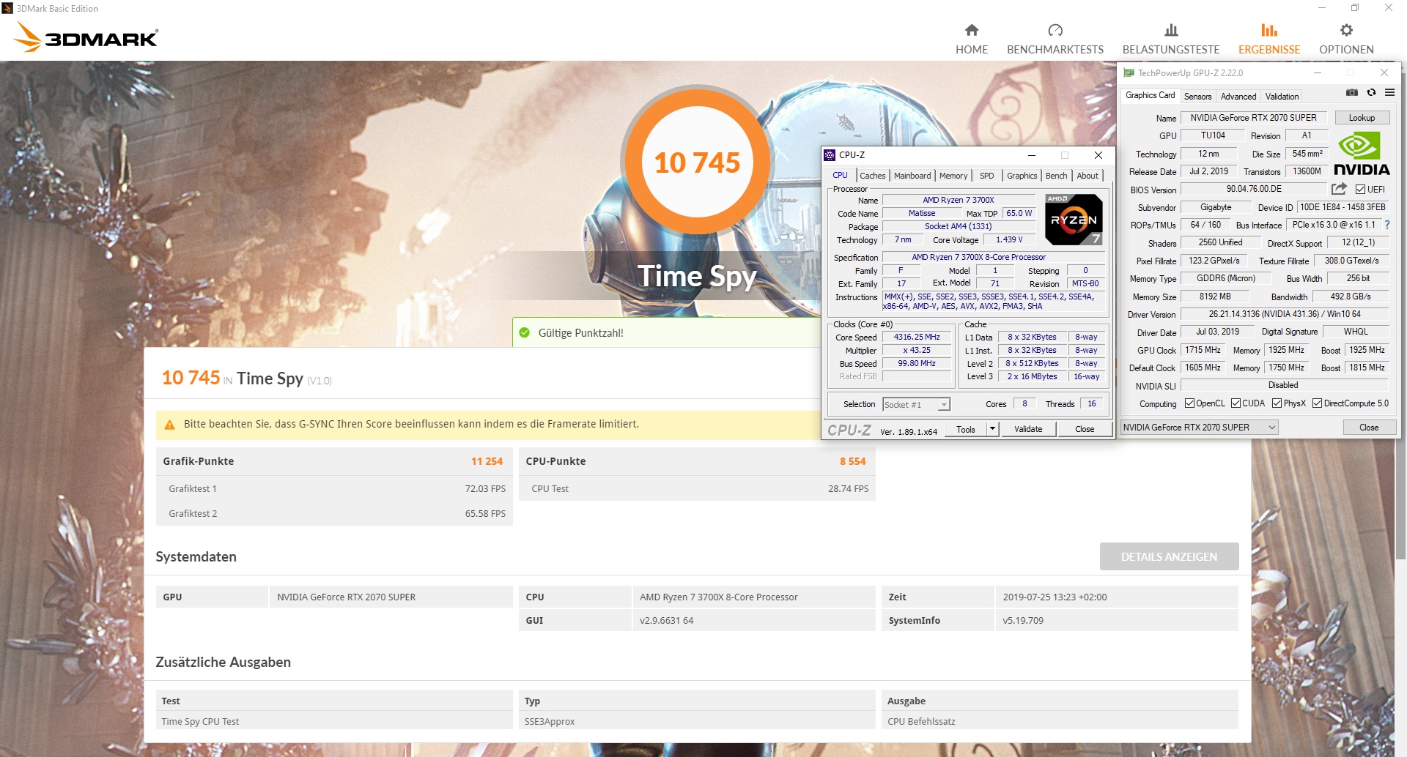Click the Grafiktest 2 row showing 65.58 FPS
The width and height of the screenshot is (1407, 757).
[x=334, y=513]
